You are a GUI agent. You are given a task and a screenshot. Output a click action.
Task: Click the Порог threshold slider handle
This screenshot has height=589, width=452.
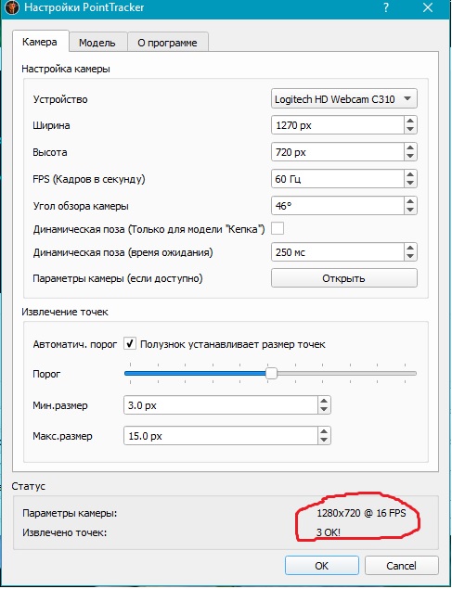coord(271,374)
